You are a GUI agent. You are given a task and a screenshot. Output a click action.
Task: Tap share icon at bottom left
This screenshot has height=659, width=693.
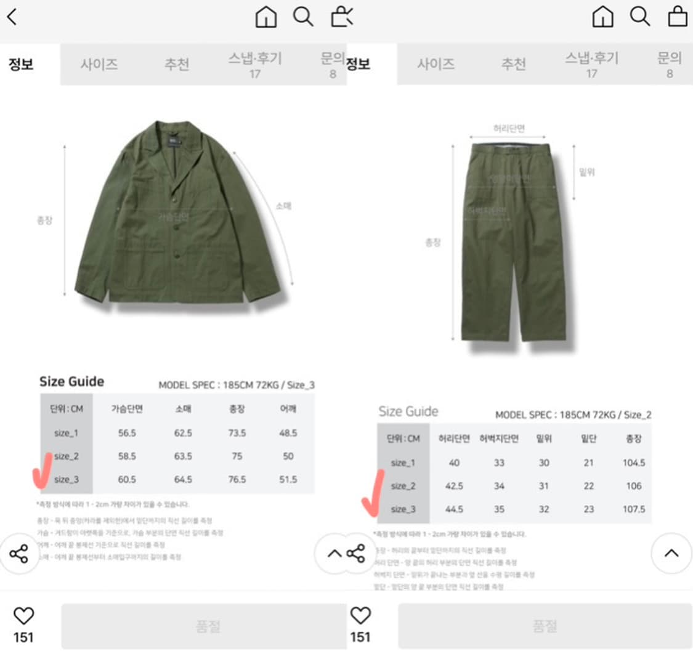click(18, 553)
